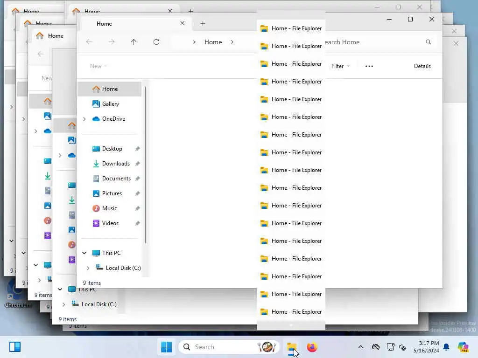478x358 pixels.
Task: Expand the OneDrive node chevron in front window
Action: [x=84, y=119]
